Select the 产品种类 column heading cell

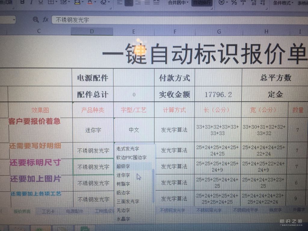pyautogui.click(x=93, y=110)
